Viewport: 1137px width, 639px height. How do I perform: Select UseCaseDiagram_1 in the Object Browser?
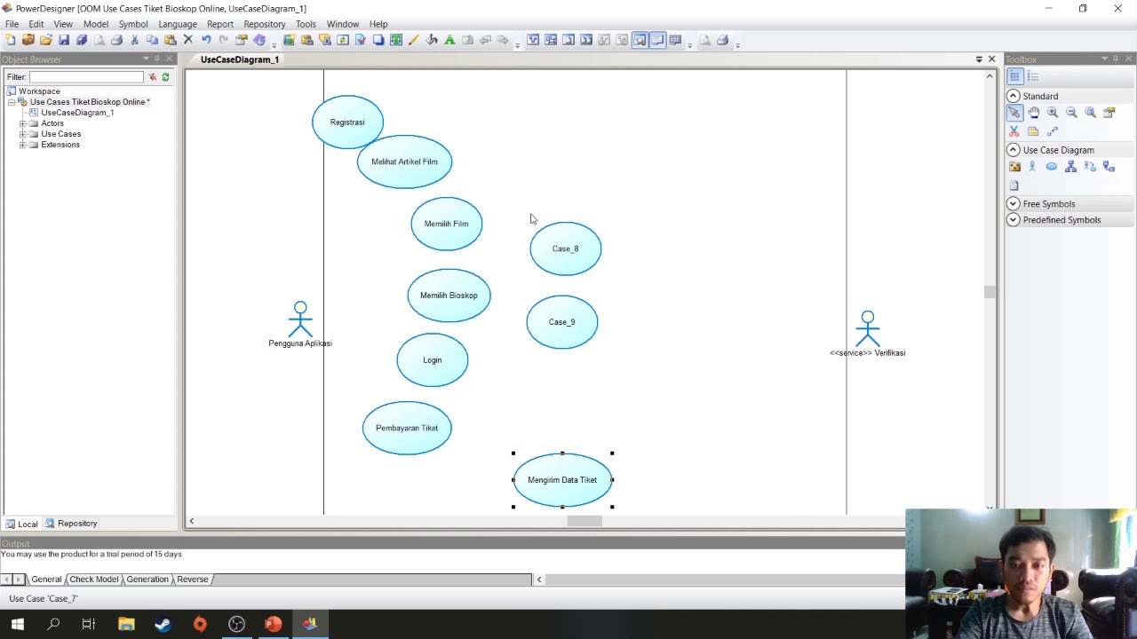(x=77, y=113)
